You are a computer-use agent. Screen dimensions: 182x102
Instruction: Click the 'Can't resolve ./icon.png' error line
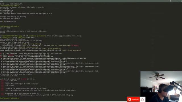[27, 57]
